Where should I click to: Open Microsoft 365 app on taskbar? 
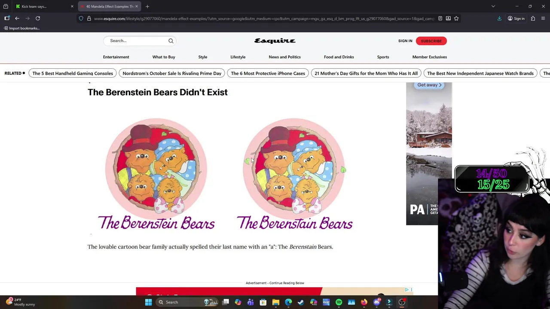click(x=314, y=302)
